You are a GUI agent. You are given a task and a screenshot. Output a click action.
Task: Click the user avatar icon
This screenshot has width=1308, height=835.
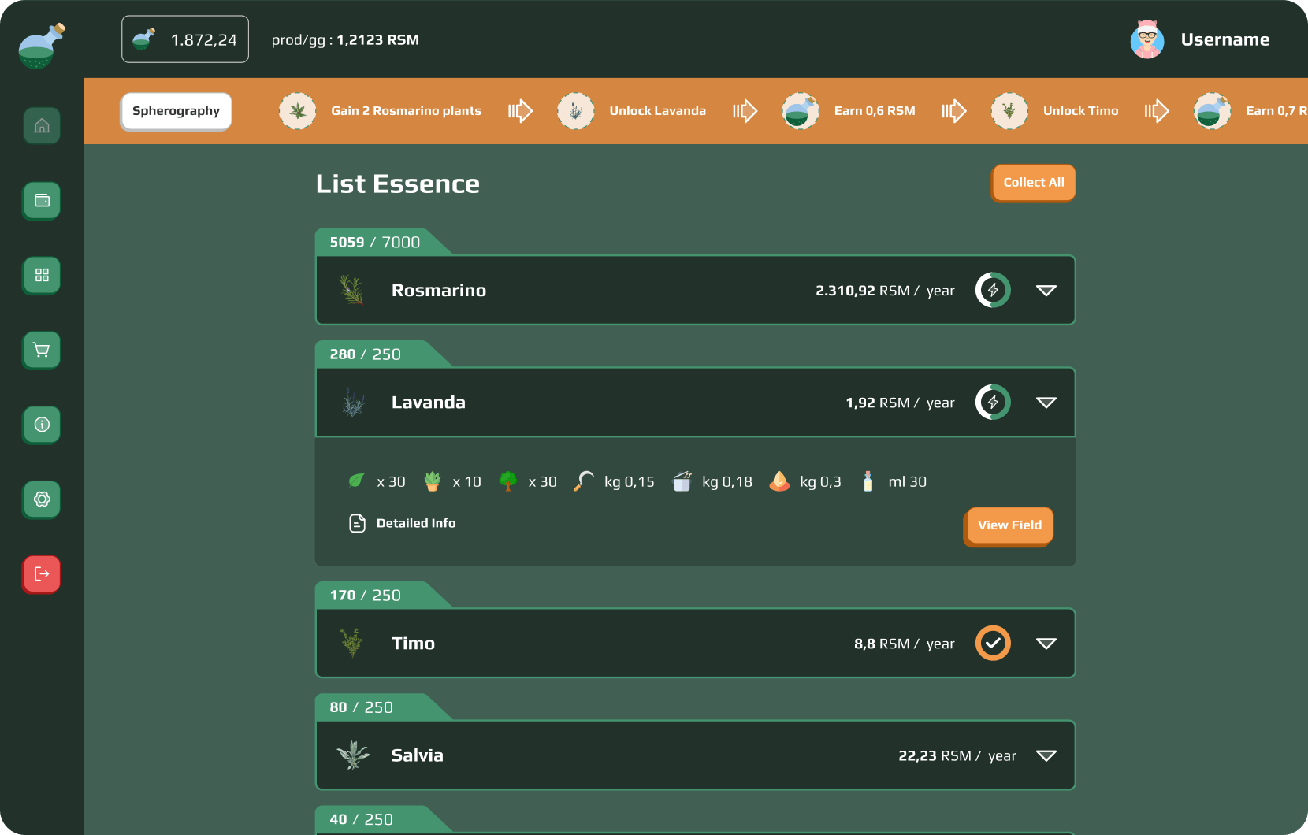click(1146, 40)
